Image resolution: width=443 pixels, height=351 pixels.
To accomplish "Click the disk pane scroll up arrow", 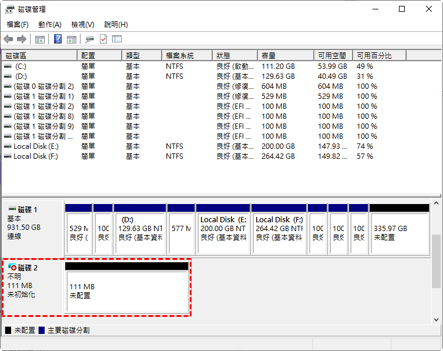I will click(436, 203).
